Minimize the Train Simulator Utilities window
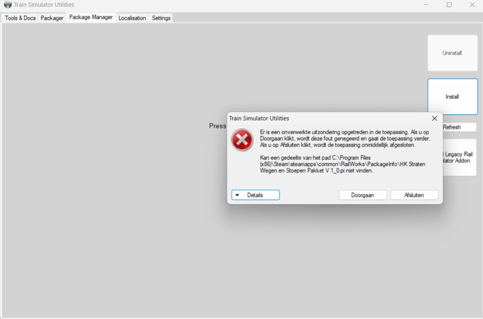The width and height of the screenshot is (483, 319). click(426, 5)
